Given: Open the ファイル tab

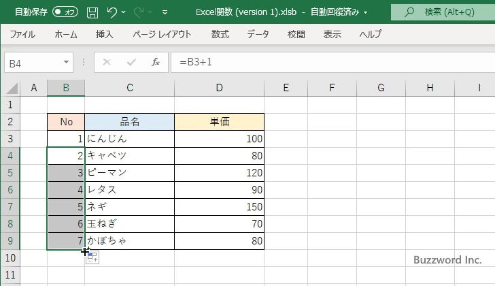Looking at the screenshot, I should point(22,34).
